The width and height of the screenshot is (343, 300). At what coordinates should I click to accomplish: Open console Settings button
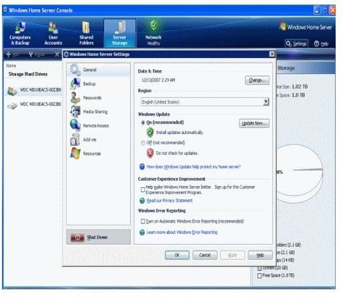point(296,43)
